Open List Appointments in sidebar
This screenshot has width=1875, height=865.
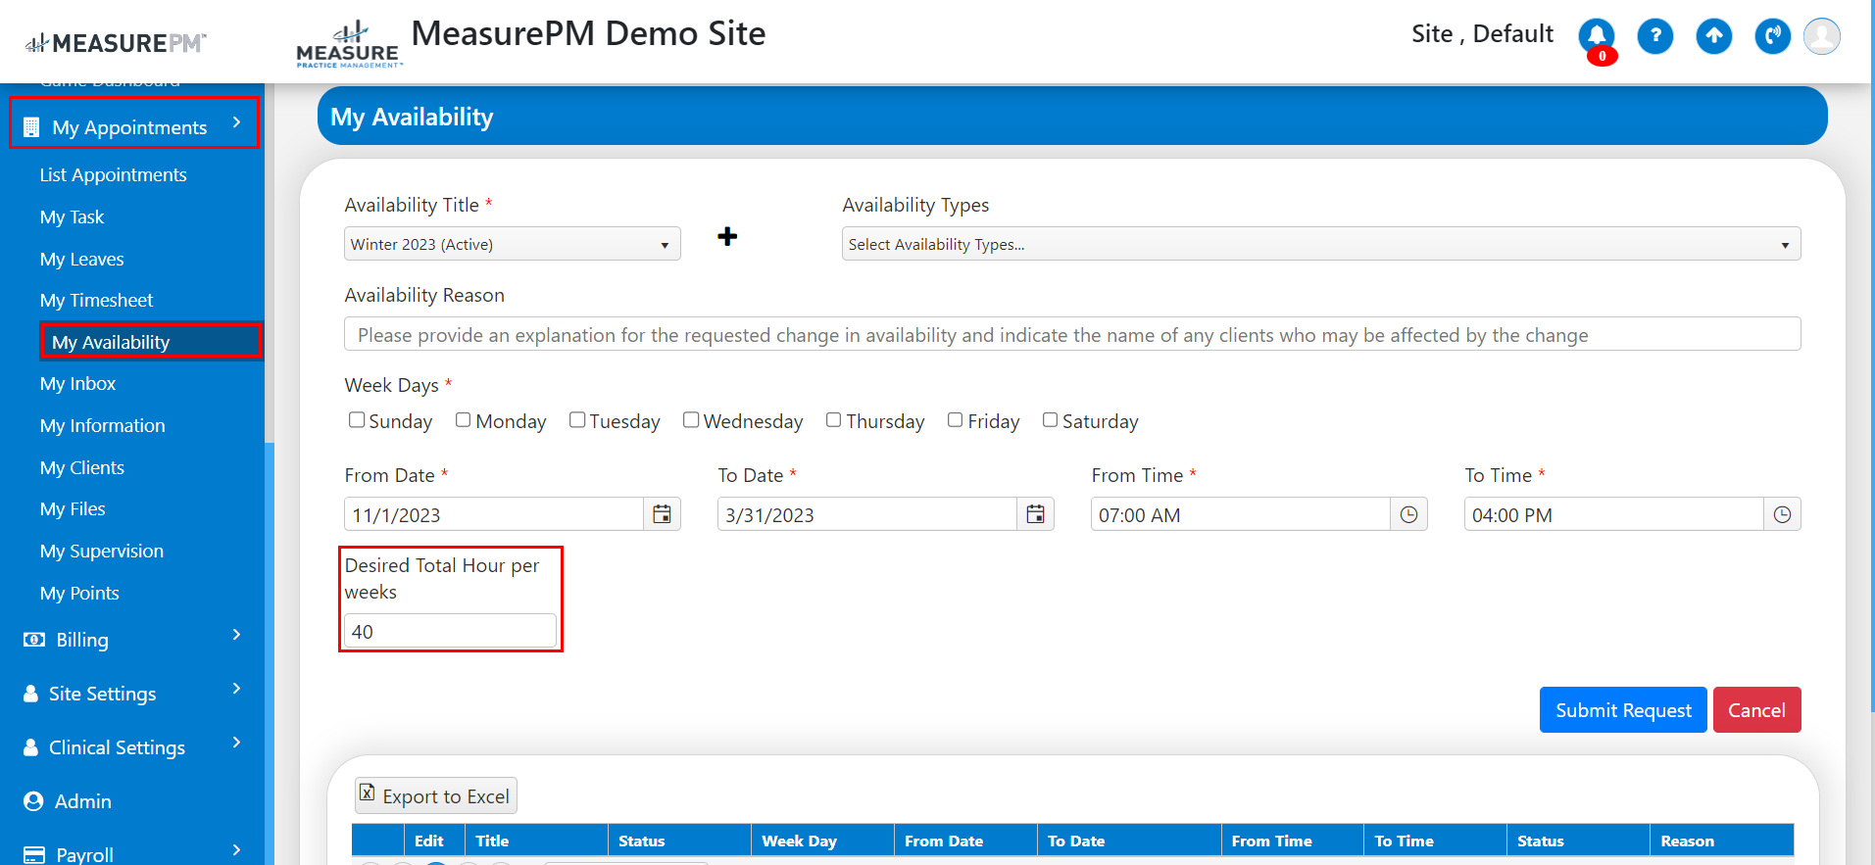[114, 174]
